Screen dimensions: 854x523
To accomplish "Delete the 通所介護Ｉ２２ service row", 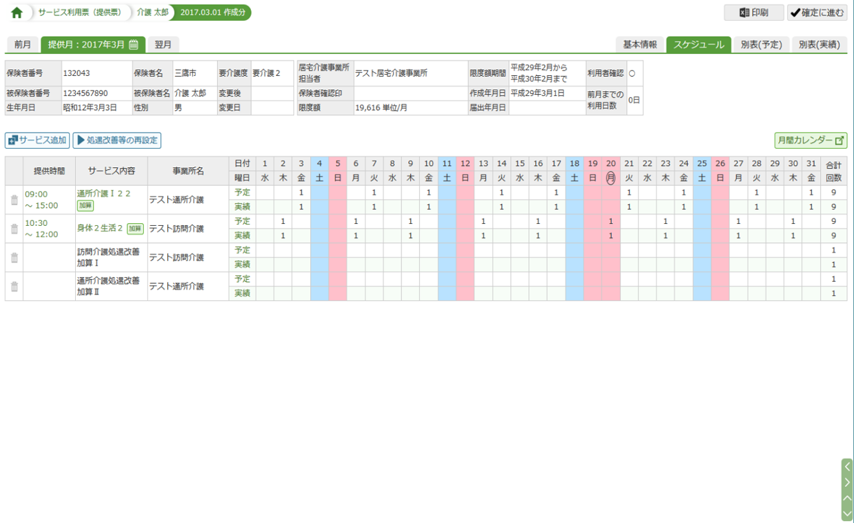I will (x=14, y=200).
